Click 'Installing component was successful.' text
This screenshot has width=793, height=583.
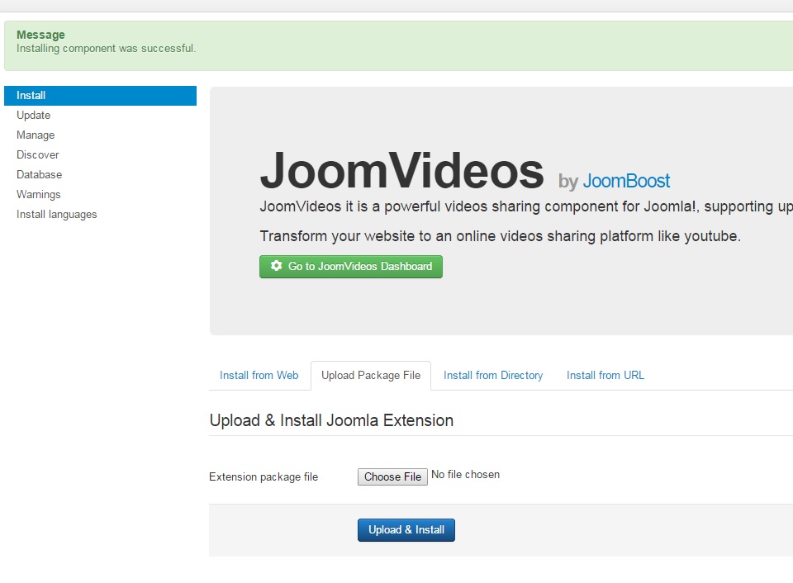(107, 49)
